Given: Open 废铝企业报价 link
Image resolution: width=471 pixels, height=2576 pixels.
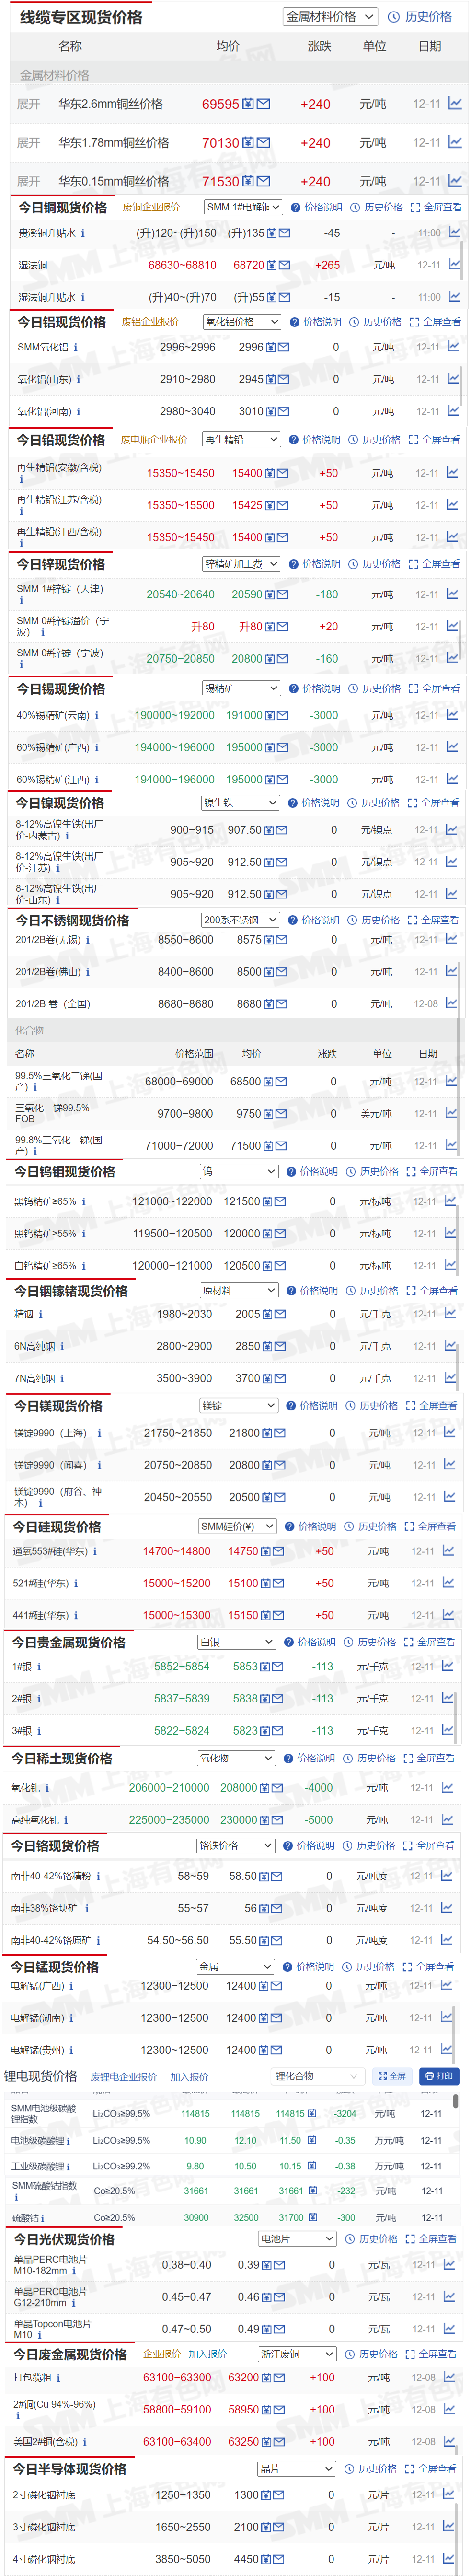Looking at the screenshot, I should pyautogui.click(x=150, y=322).
